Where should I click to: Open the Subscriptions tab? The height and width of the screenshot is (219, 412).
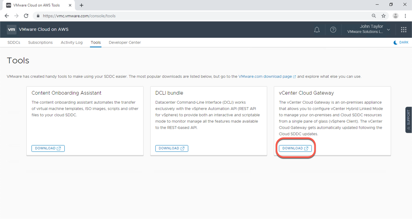point(40,42)
